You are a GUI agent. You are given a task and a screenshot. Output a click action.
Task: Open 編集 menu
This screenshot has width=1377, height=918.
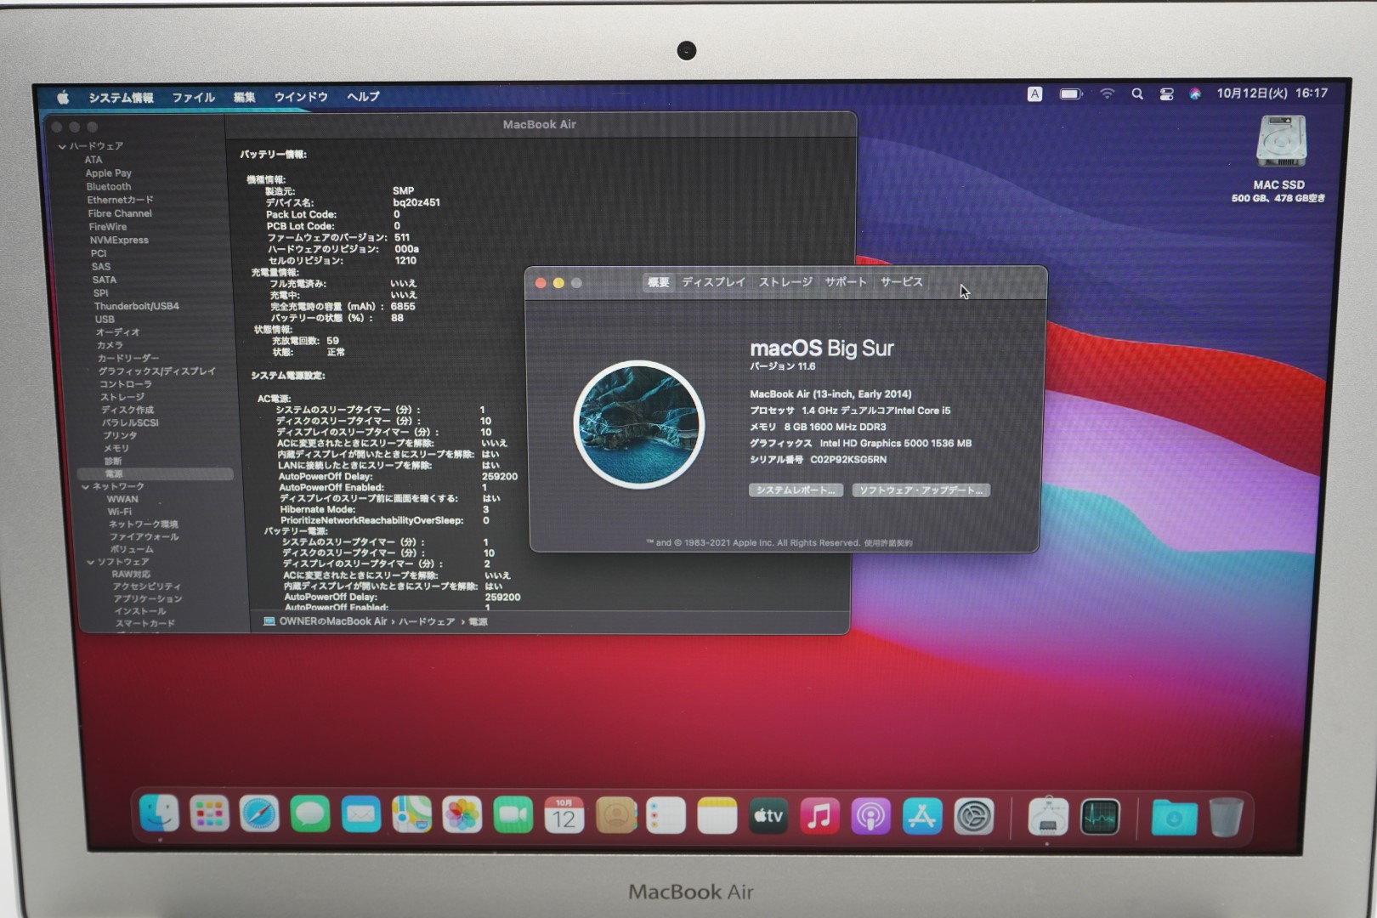(x=244, y=97)
